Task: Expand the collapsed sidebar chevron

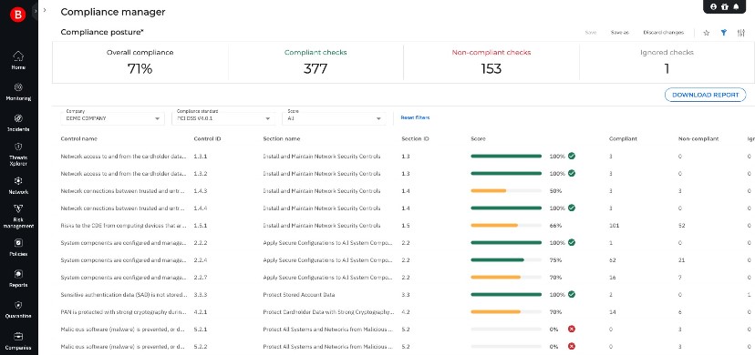Action: point(45,10)
